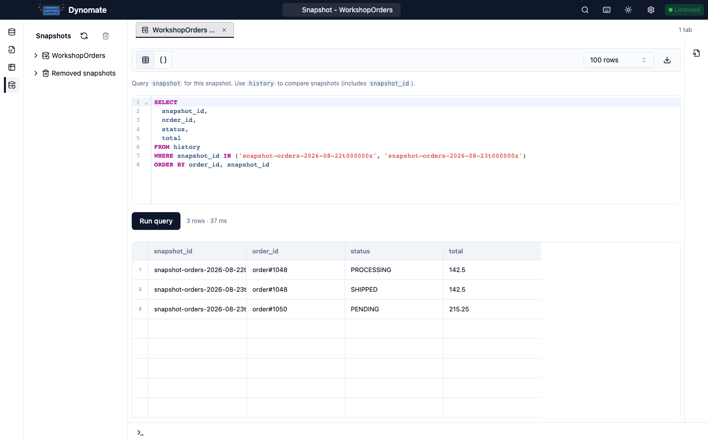Viewport: 708px width, 442px height.
Task: Refresh the Snapshots list
Action: tap(84, 36)
